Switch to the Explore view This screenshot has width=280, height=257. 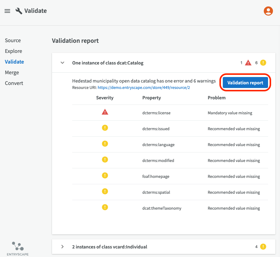pyautogui.click(x=13, y=51)
